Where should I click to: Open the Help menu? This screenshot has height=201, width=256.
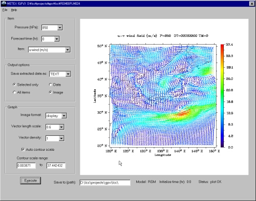(14, 10)
